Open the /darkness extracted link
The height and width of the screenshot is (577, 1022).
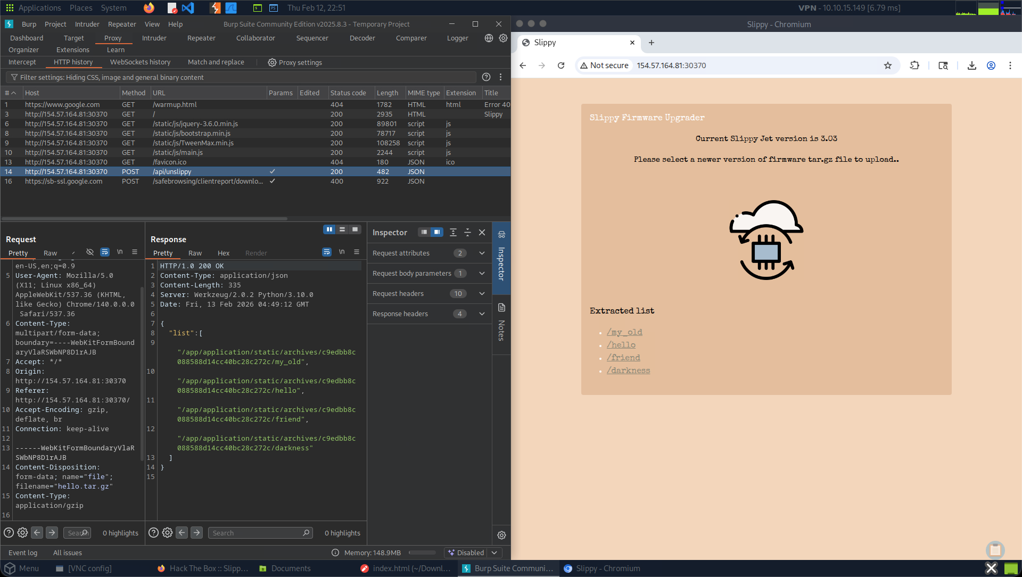tap(628, 370)
